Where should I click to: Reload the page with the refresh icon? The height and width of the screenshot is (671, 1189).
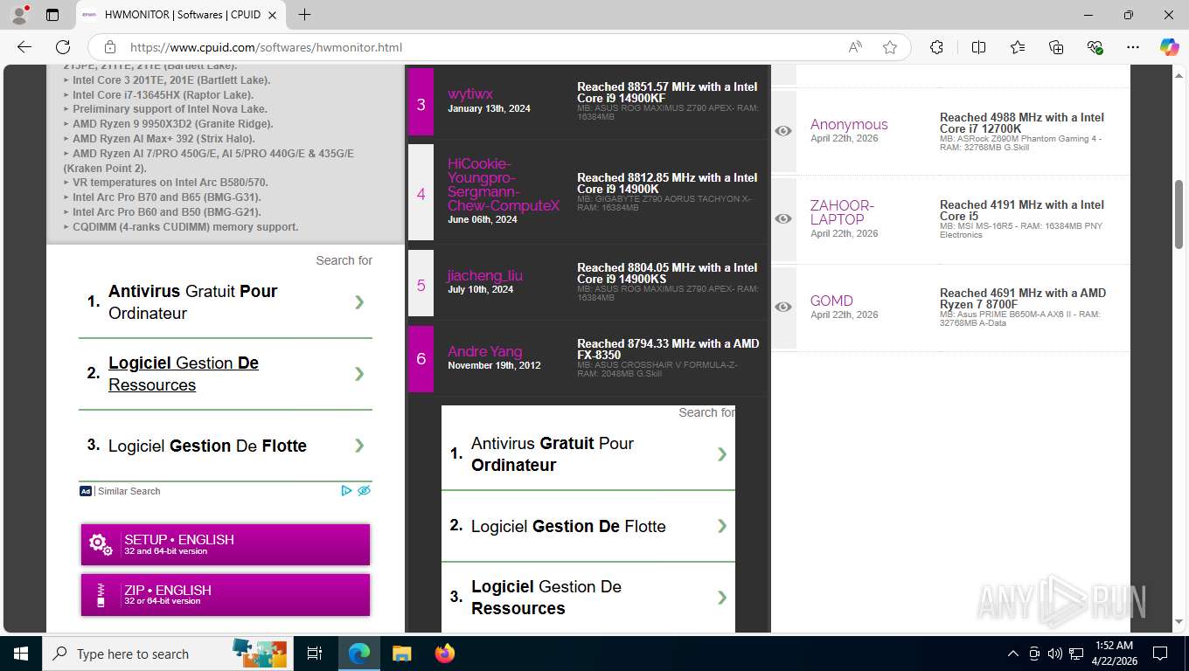pyautogui.click(x=63, y=47)
